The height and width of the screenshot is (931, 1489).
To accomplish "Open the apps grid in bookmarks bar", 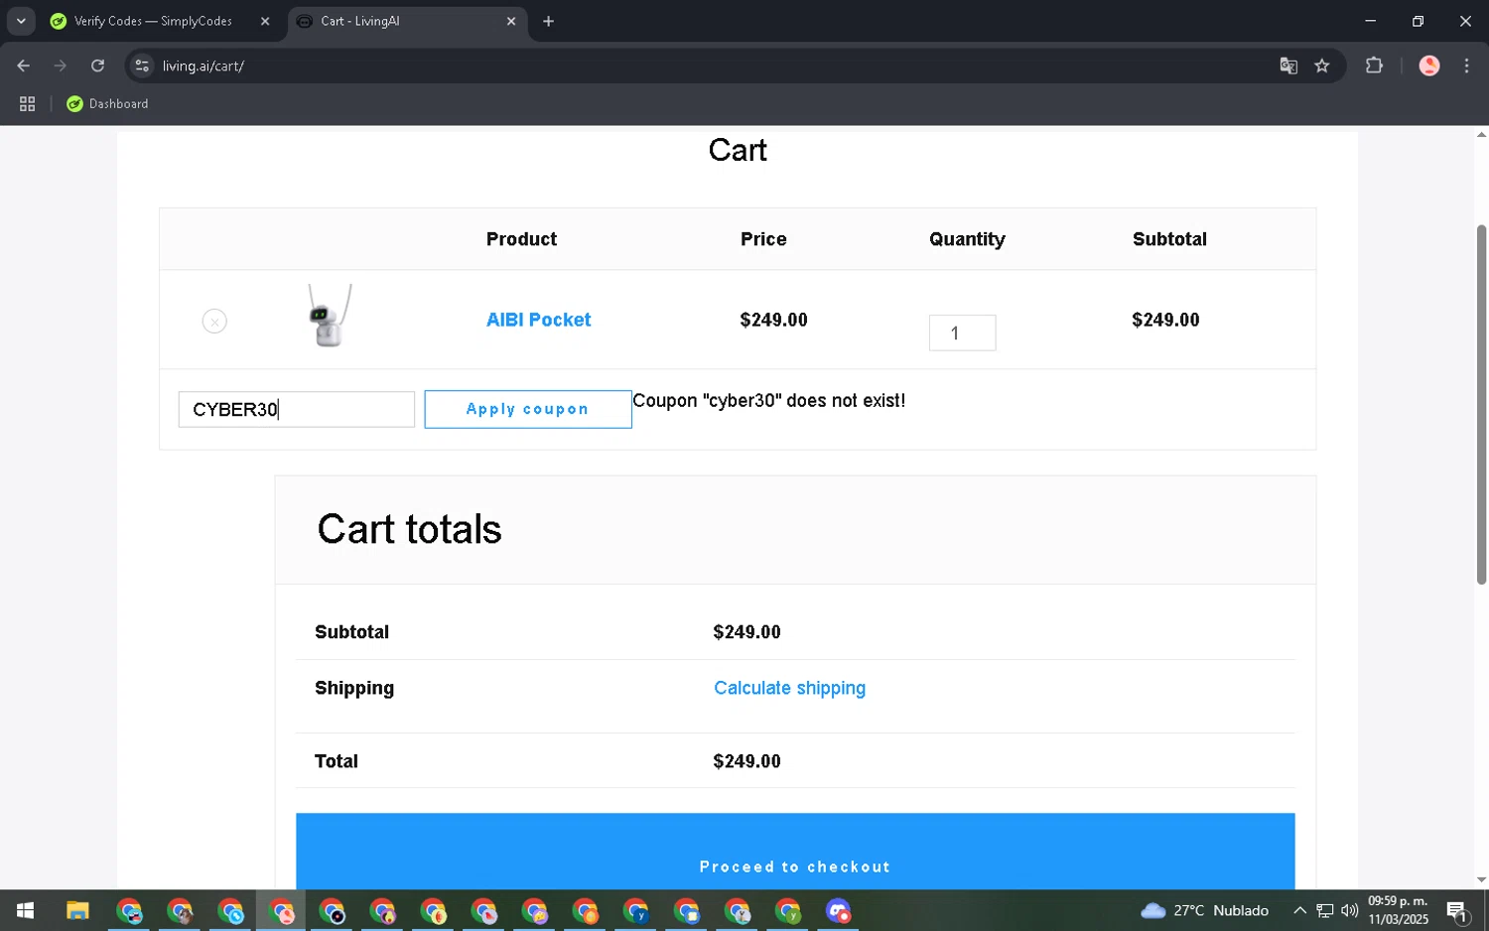I will tap(28, 103).
